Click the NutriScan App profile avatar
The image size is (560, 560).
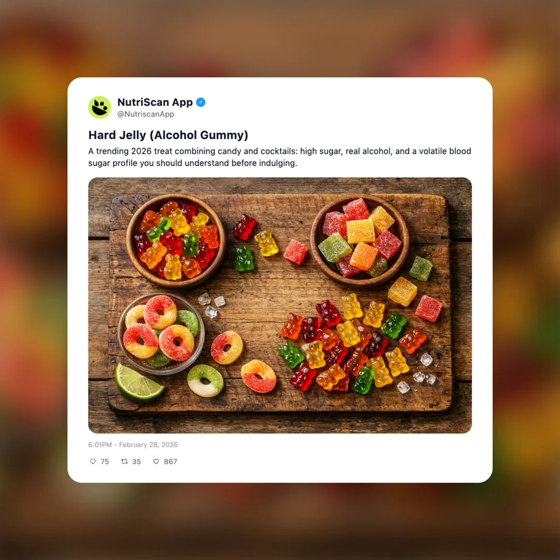pos(100,107)
